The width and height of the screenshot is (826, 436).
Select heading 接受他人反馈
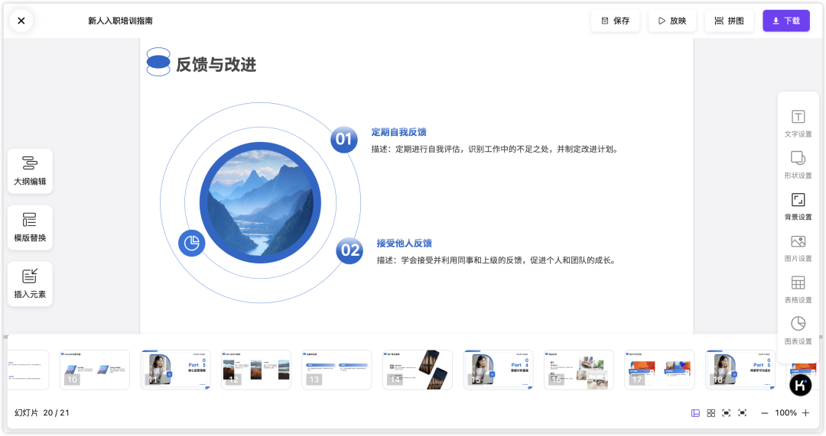(x=405, y=243)
